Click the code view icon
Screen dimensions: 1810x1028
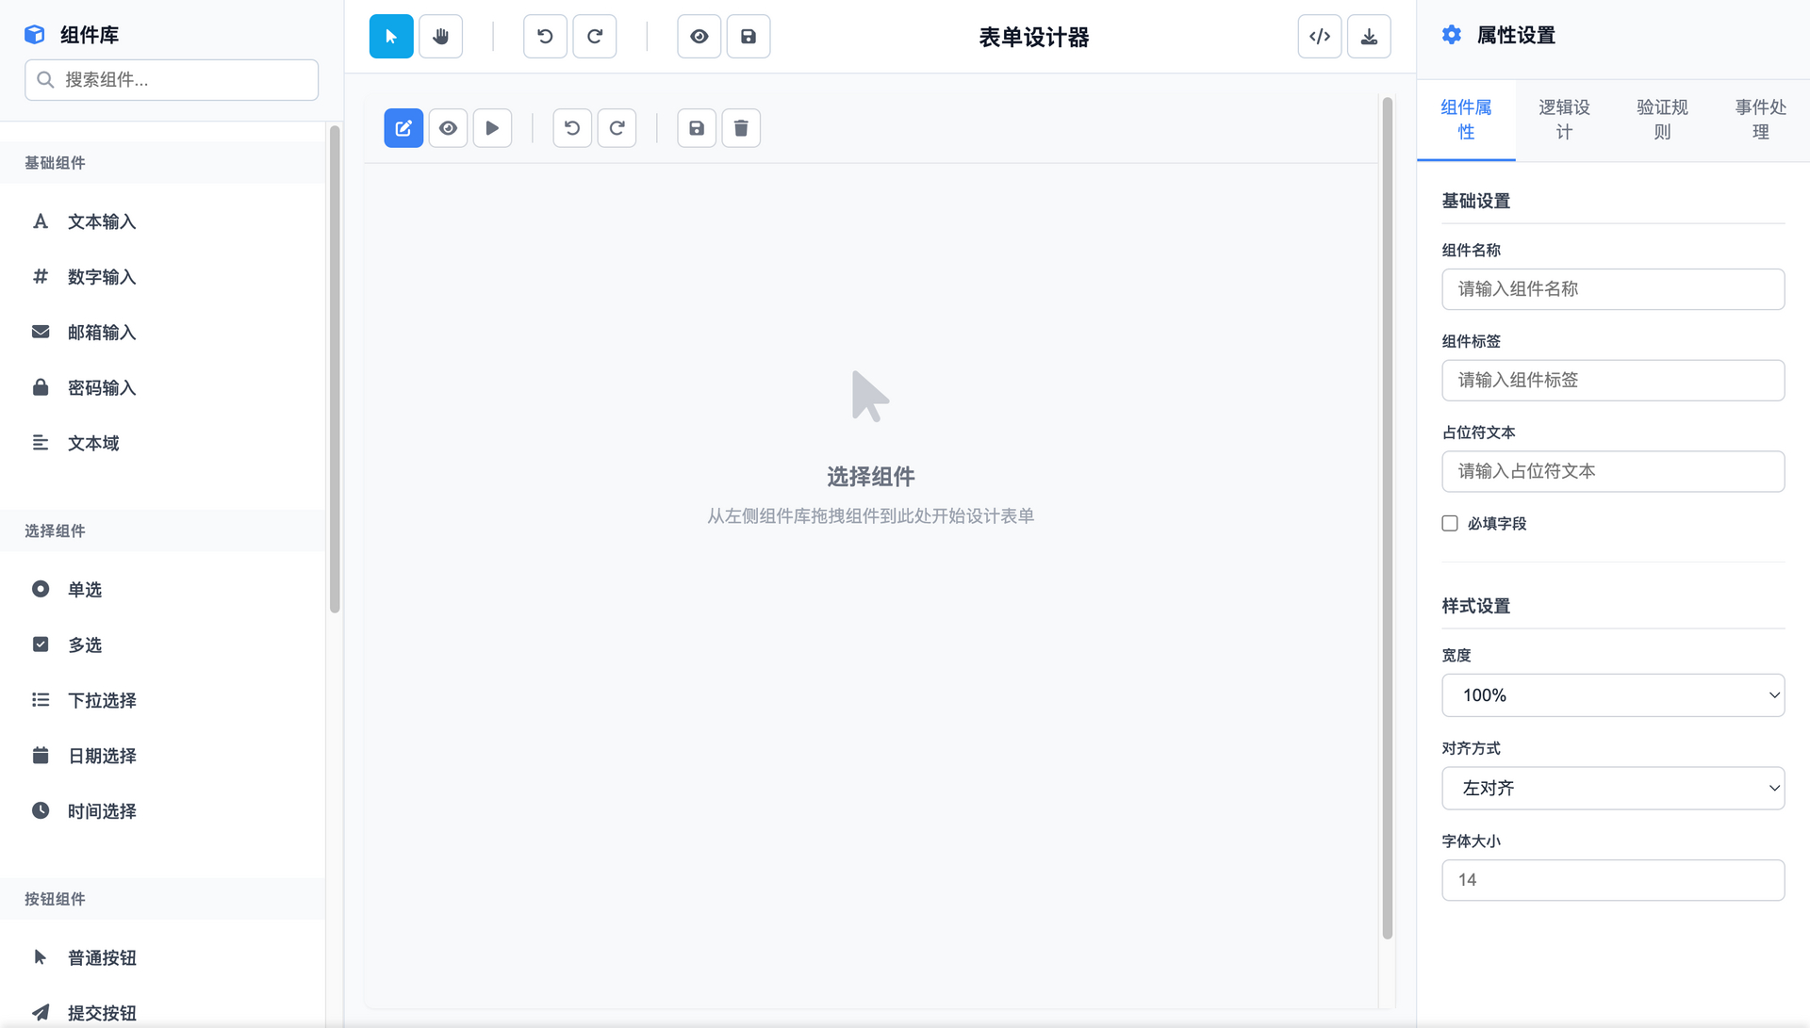tap(1319, 37)
